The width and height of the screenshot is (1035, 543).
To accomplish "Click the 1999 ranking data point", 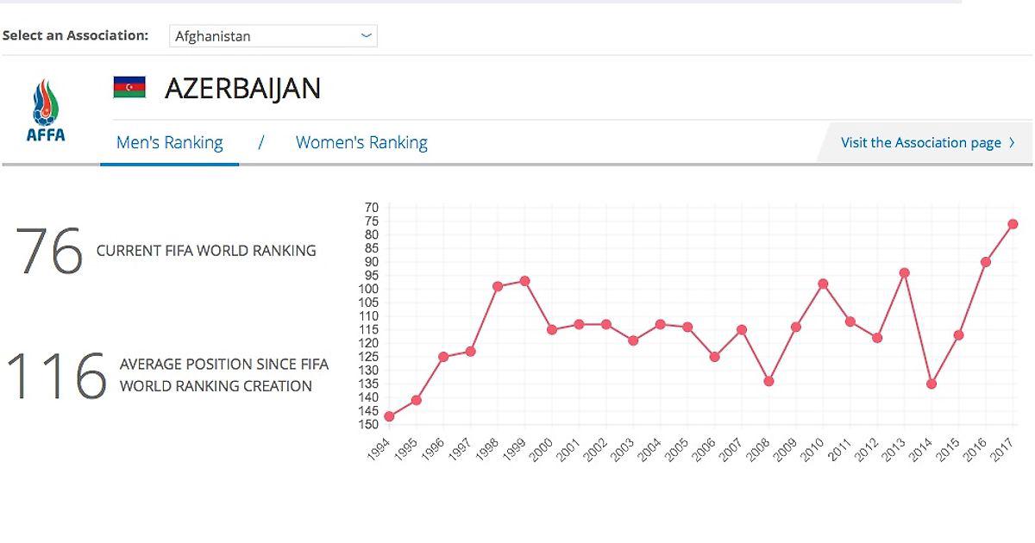I will [524, 281].
